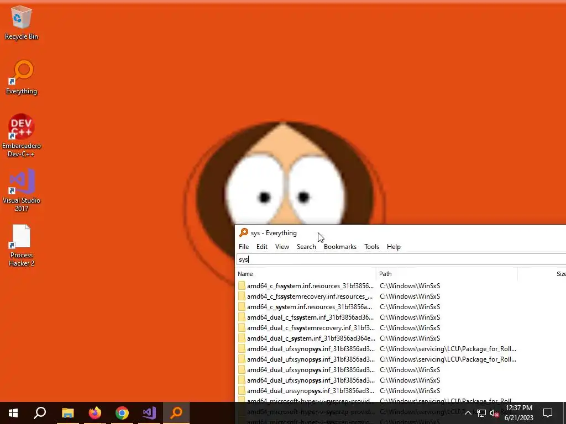Screen dimensions: 566x424
Task: Open the Bookmarks menu in Everything
Action: pyautogui.click(x=340, y=247)
